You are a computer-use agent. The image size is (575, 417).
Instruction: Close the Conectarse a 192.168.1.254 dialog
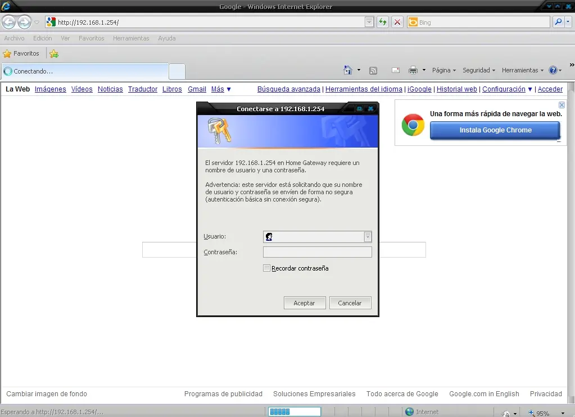[x=370, y=108]
